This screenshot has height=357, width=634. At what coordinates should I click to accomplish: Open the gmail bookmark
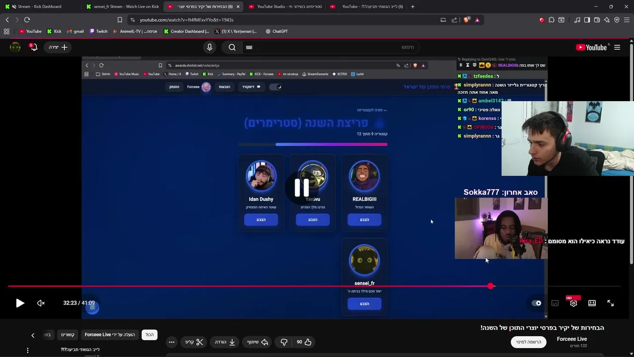point(75,31)
